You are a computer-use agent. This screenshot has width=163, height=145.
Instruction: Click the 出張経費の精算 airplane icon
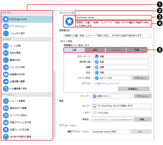point(6,82)
